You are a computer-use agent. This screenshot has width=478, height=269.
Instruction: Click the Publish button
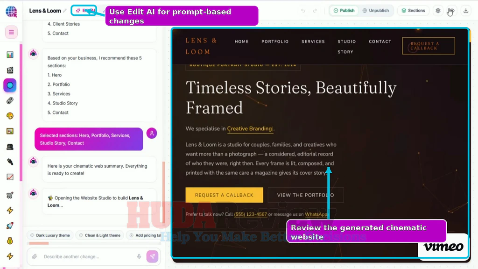(x=344, y=11)
